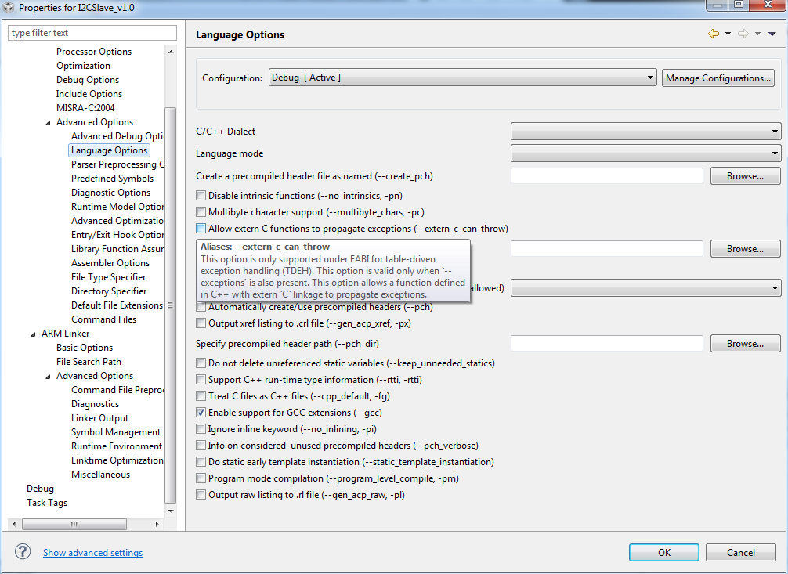Image resolution: width=788 pixels, height=574 pixels.
Task: Click the OK button
Action: pos(664,552)
